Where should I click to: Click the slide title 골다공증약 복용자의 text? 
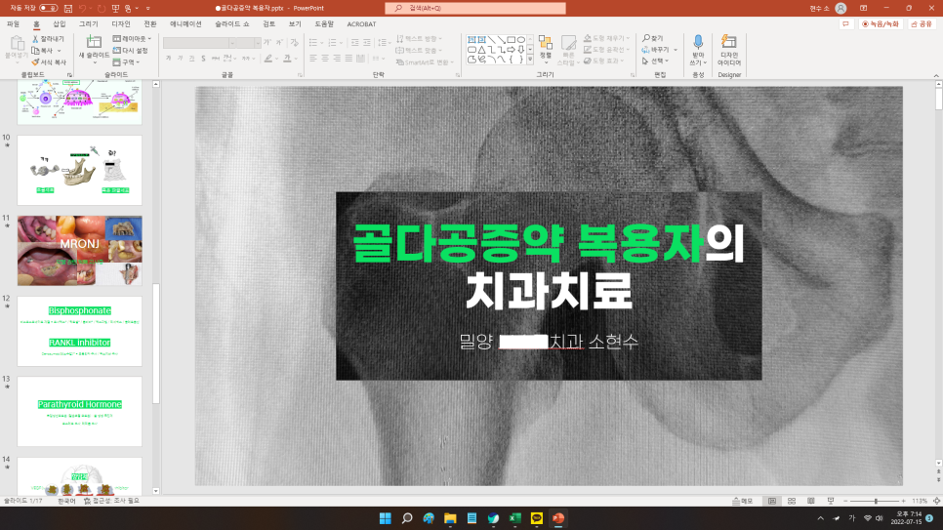coord(549,243)
